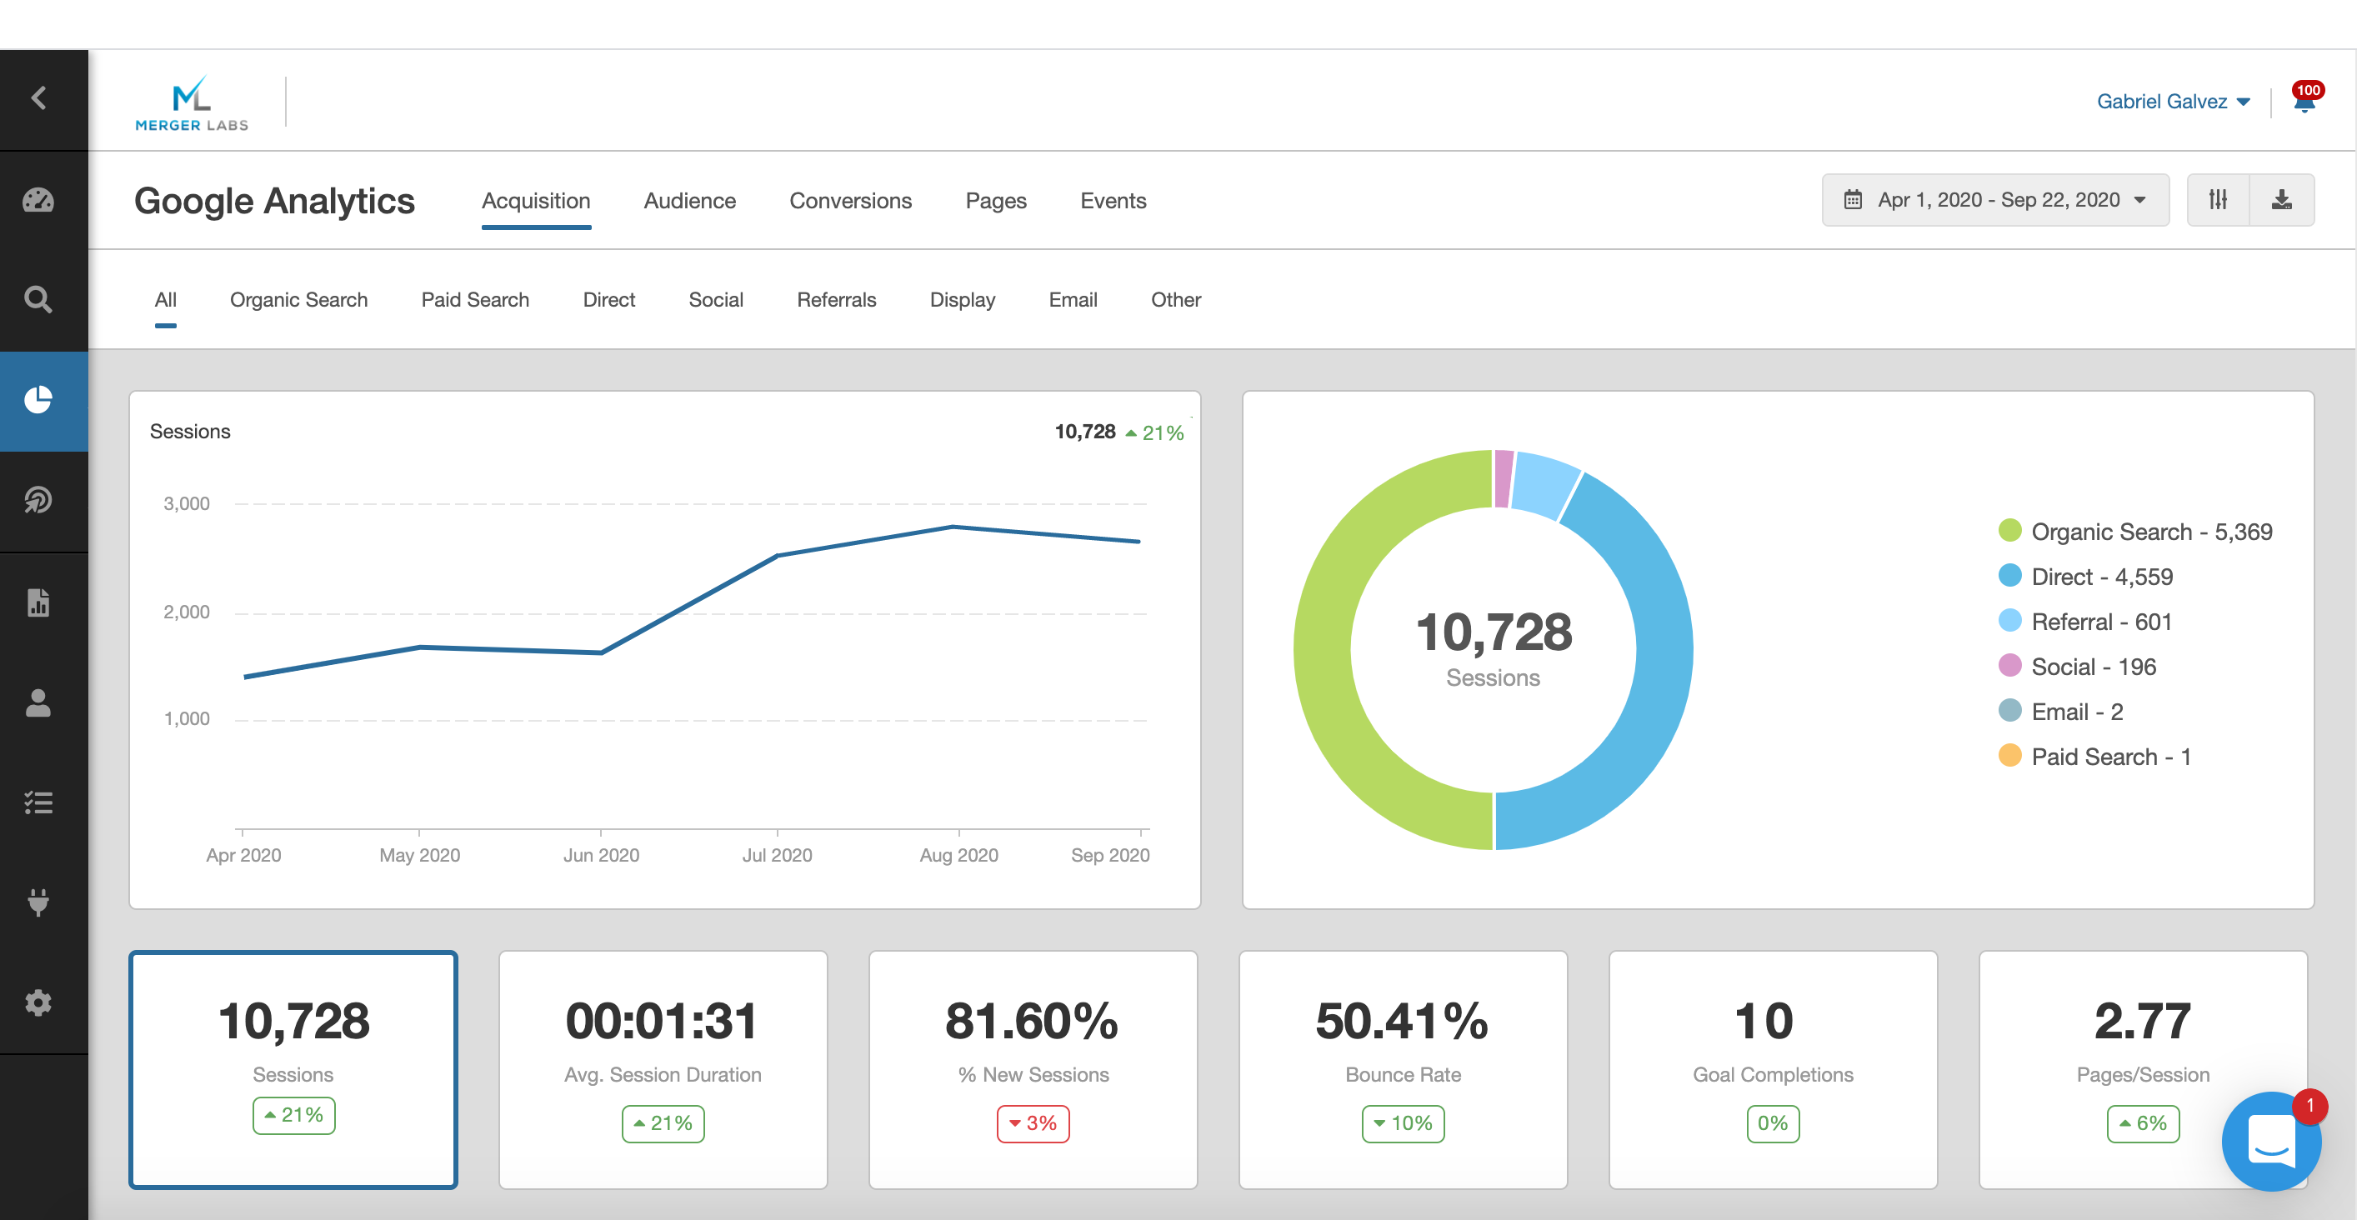Select the Direct channel filter

pyautogui.click(x=609, y=299)
